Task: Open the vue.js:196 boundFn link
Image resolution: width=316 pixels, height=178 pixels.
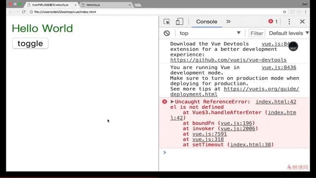Action: (x=236, y=123)
